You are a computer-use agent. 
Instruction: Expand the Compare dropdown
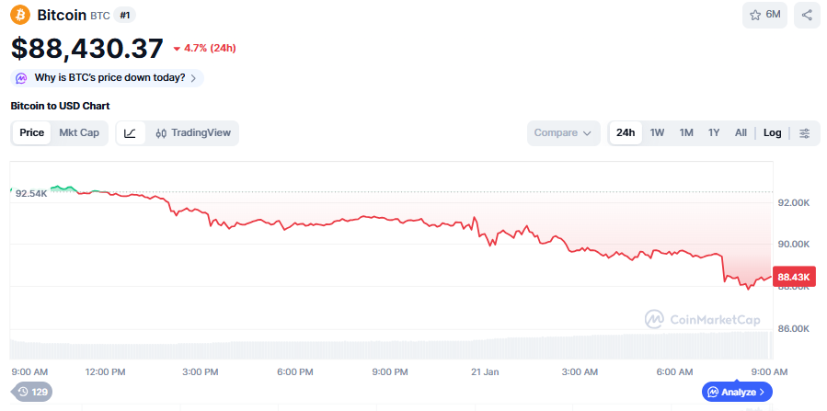[x=562, y=132]
